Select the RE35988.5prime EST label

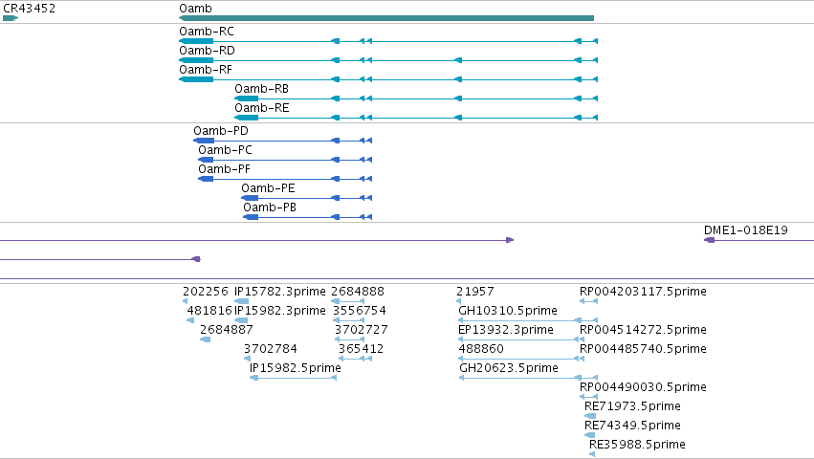coord(637,445)
